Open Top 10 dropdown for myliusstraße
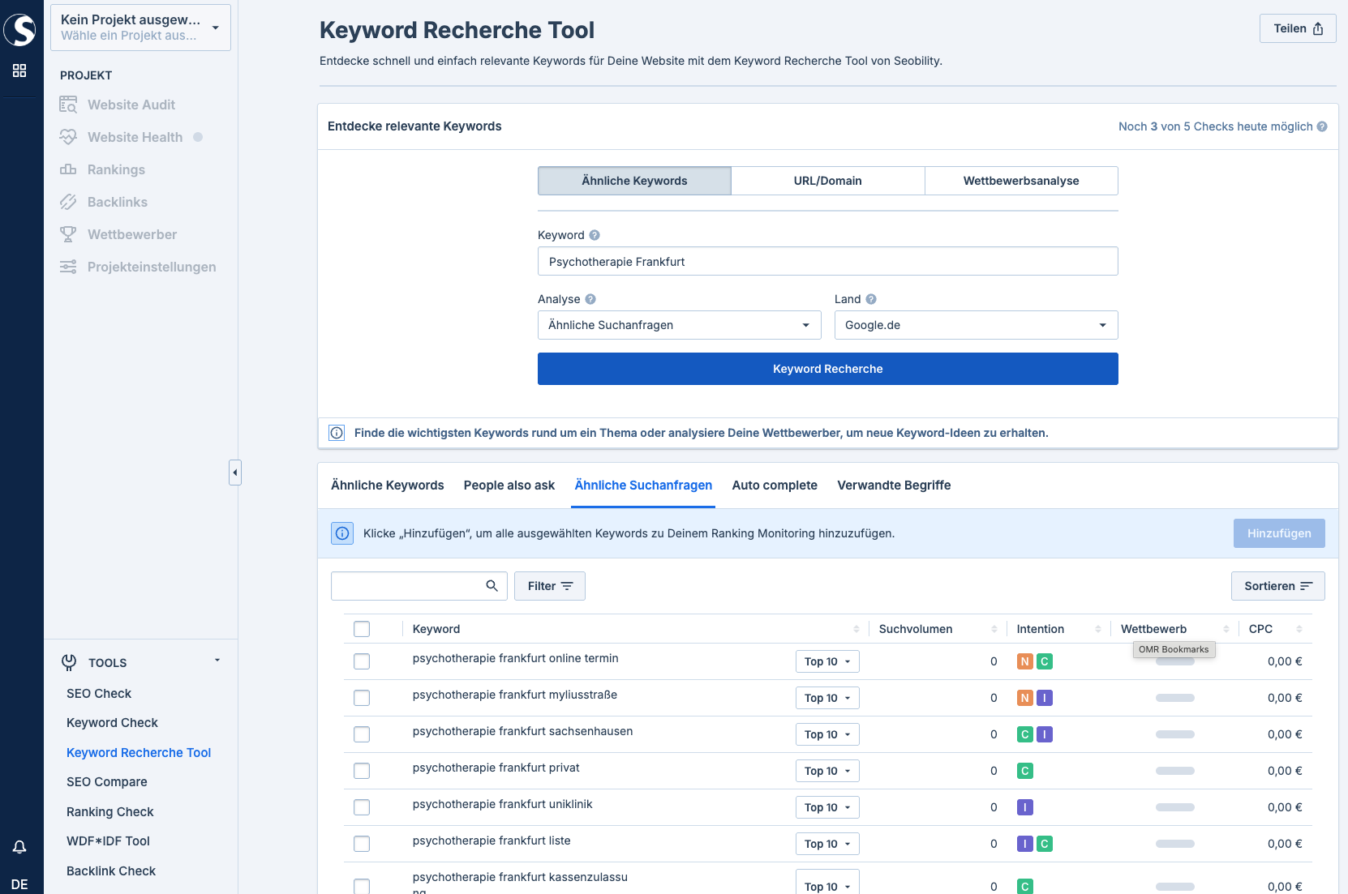The image size is (1348, 894). coord(827,698)
